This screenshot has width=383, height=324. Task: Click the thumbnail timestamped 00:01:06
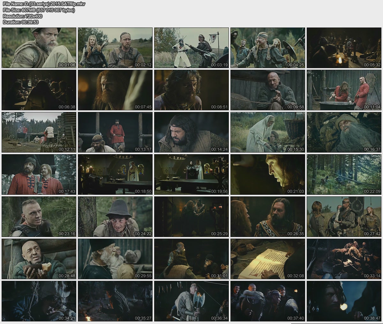tap(39, 48)
